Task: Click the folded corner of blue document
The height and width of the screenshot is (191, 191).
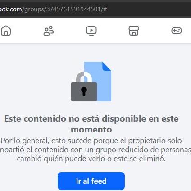Action: click(x=107, y=66)
